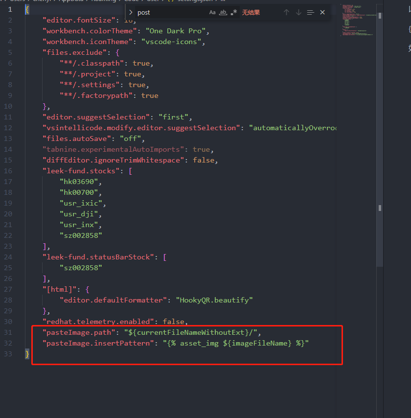Screen dimensions: 411x418
Task: Close the find widget
Action: pos(322,12)
